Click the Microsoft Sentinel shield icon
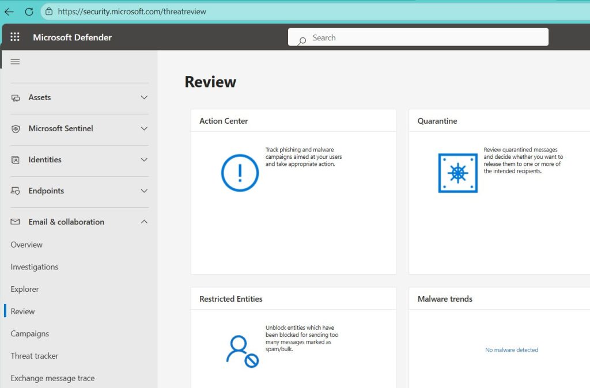 pyautogui.click(x=16, y=129)
